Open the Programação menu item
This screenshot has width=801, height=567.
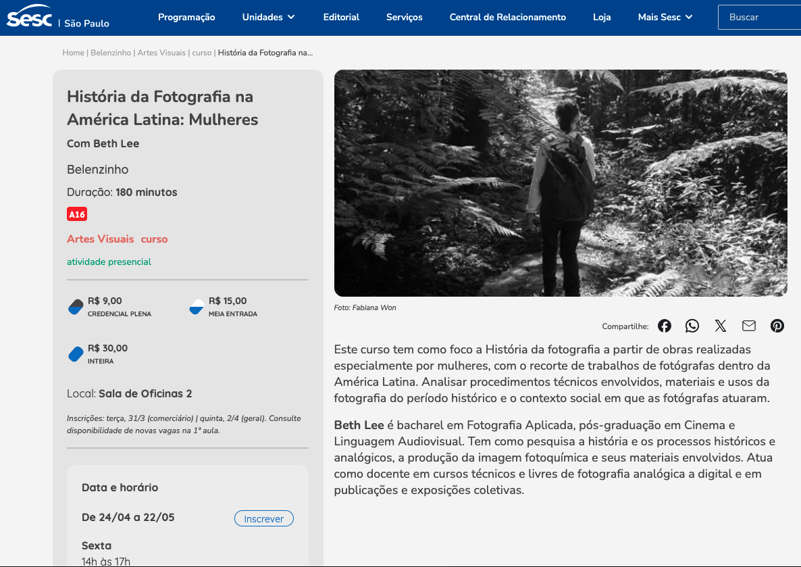[186, 18]
